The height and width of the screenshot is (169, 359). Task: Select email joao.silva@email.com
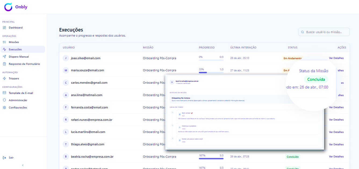[x=86, y=58]
